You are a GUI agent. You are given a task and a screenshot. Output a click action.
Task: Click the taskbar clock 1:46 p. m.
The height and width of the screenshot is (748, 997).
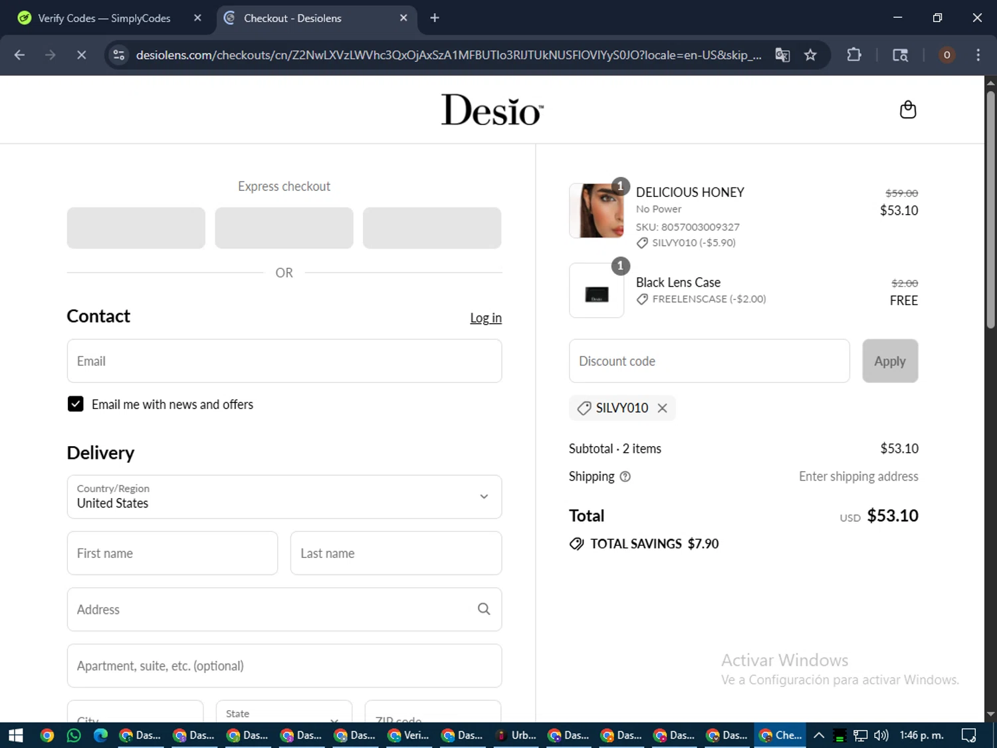[921, 735]
